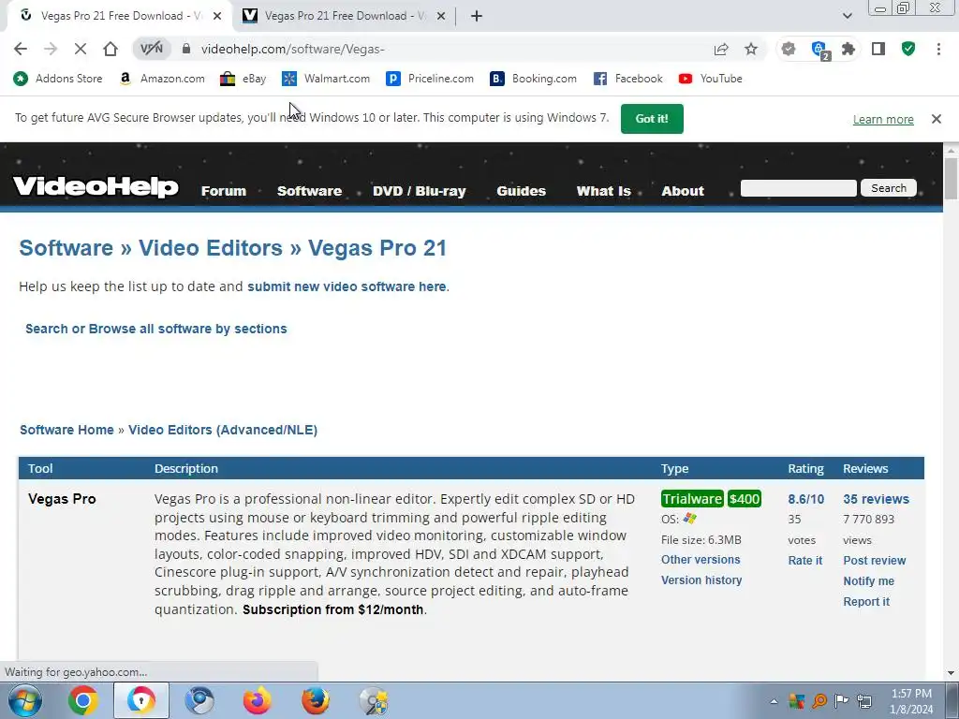Open the eBay bookmark

click(x=243, y=79)
